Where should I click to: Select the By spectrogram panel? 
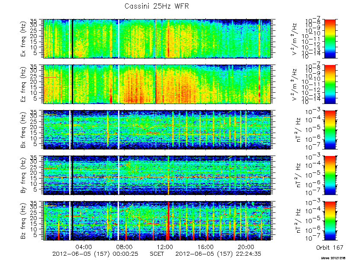157,175
